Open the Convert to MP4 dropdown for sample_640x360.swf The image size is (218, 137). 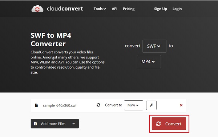[x=133, y=105]
